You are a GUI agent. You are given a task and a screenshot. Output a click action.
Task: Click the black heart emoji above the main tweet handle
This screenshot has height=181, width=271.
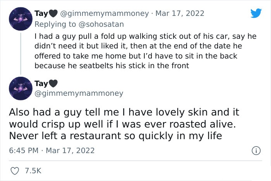[x=53, y=84]
